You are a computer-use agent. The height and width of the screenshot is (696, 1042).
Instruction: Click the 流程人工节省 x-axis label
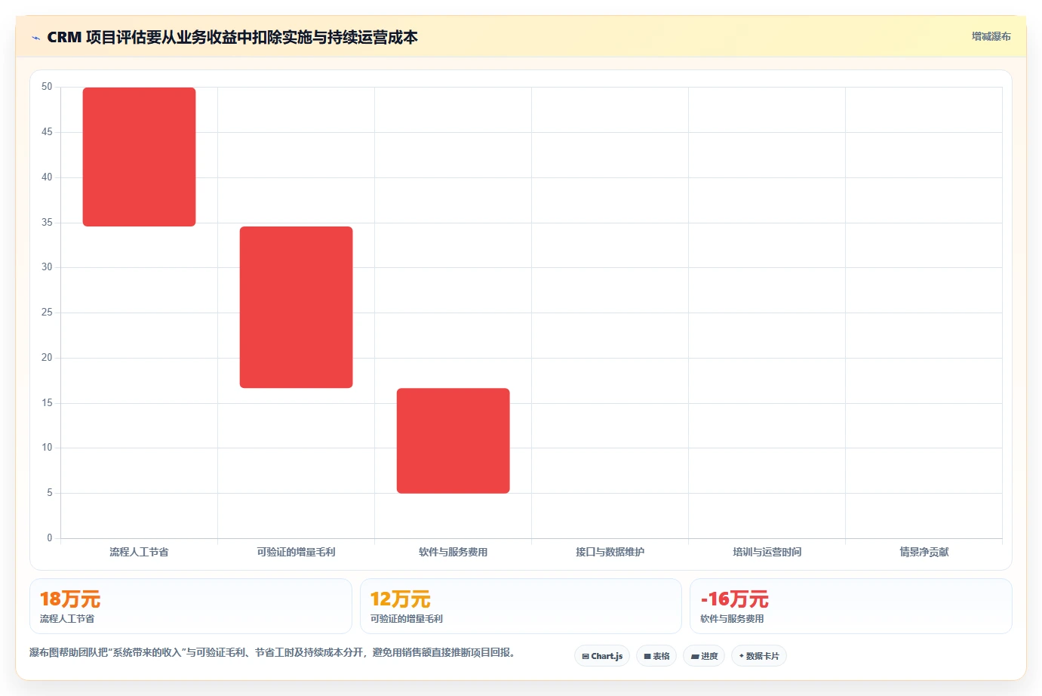pyautogui.click(x=139, y=552)
